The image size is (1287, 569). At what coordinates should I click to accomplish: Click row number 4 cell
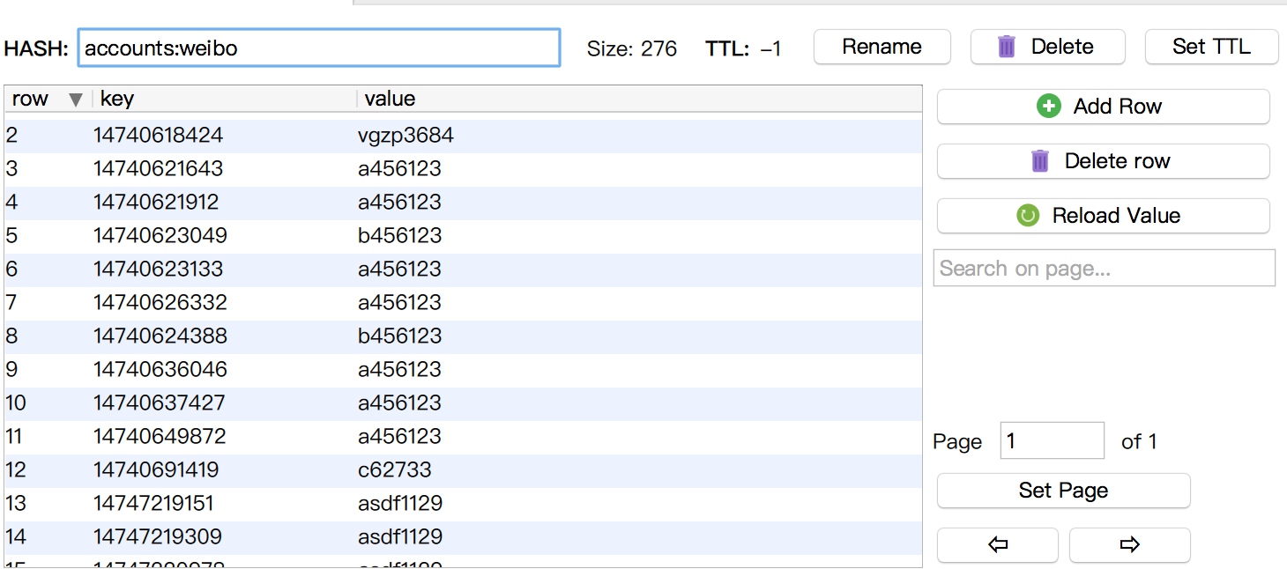point(11,203)
